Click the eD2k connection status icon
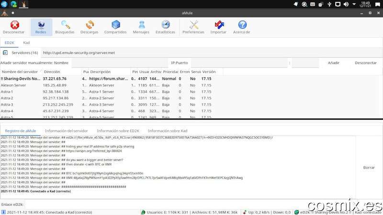383x215 pixels. [x=296, y=212]
